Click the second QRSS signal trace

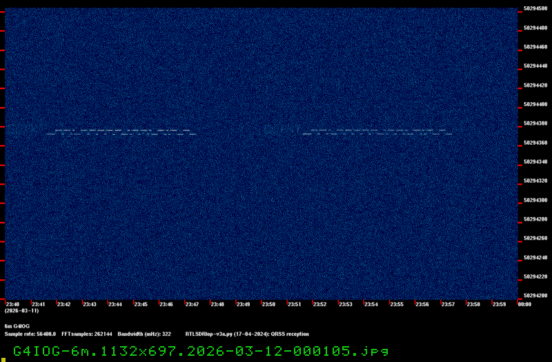[377, 132]
